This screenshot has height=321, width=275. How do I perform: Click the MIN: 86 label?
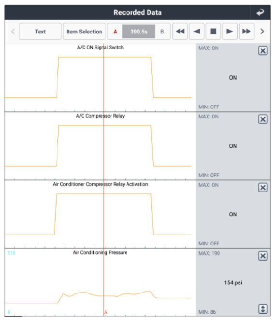click(207, 312)
